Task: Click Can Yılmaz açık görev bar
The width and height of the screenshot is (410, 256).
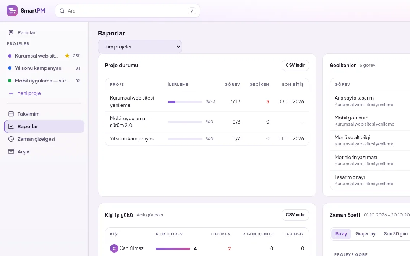Action: [173, 249]
